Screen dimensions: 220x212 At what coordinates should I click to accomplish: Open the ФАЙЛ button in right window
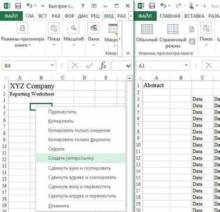pyautogui.click(x=145, y=16)
